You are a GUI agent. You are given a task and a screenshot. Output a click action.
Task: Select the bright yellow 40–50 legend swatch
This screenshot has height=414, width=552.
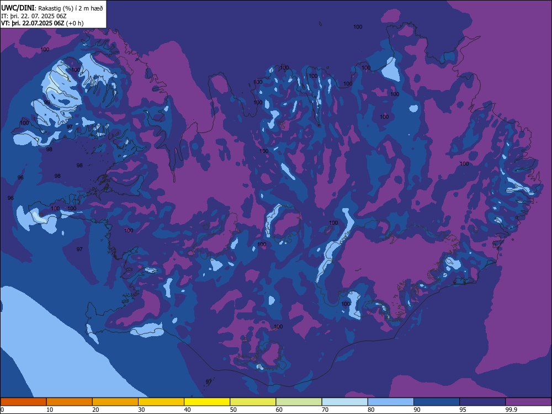click(x=207, y=402)
